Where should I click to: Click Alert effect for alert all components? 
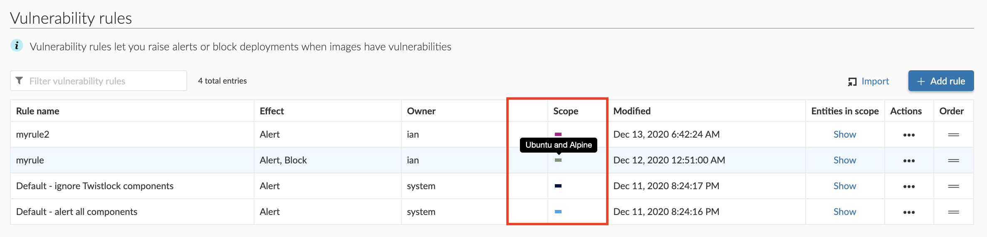tap(270, 212)
